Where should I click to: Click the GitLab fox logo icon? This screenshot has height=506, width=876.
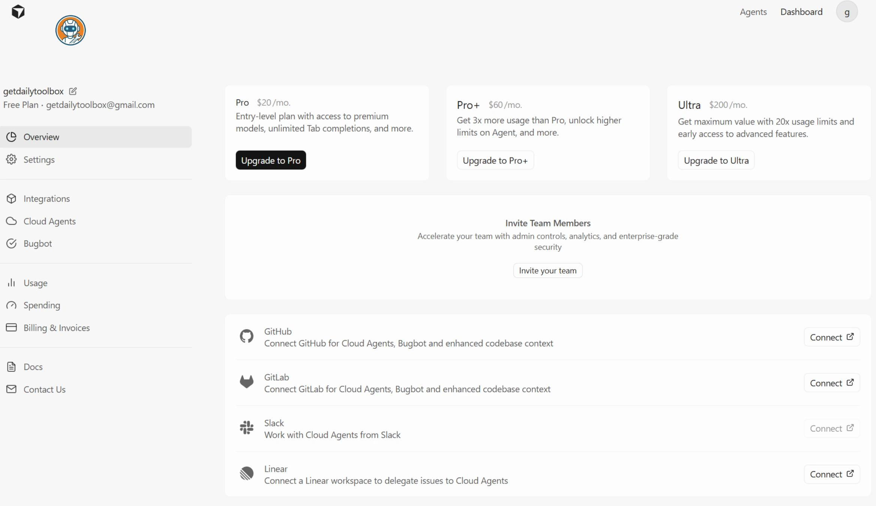click(247, 382)
